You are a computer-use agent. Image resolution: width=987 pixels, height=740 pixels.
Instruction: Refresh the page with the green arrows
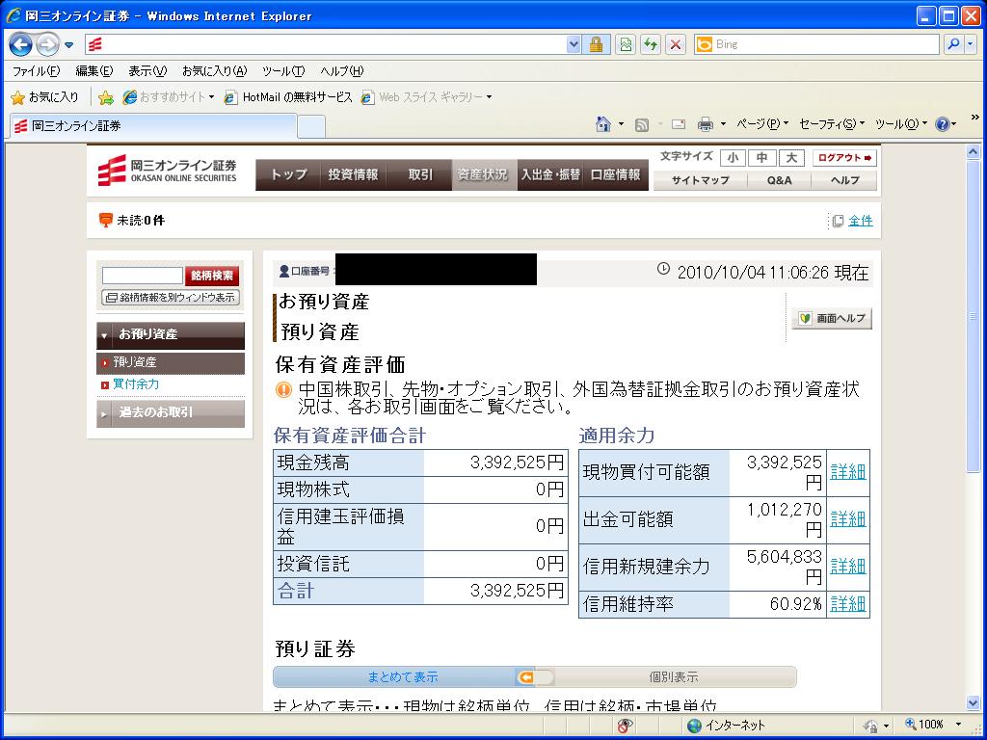pos(651,44)
